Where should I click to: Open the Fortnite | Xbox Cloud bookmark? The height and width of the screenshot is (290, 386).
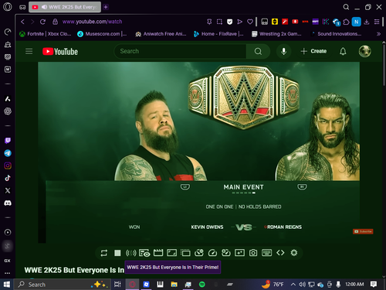(x=46, y=34)
